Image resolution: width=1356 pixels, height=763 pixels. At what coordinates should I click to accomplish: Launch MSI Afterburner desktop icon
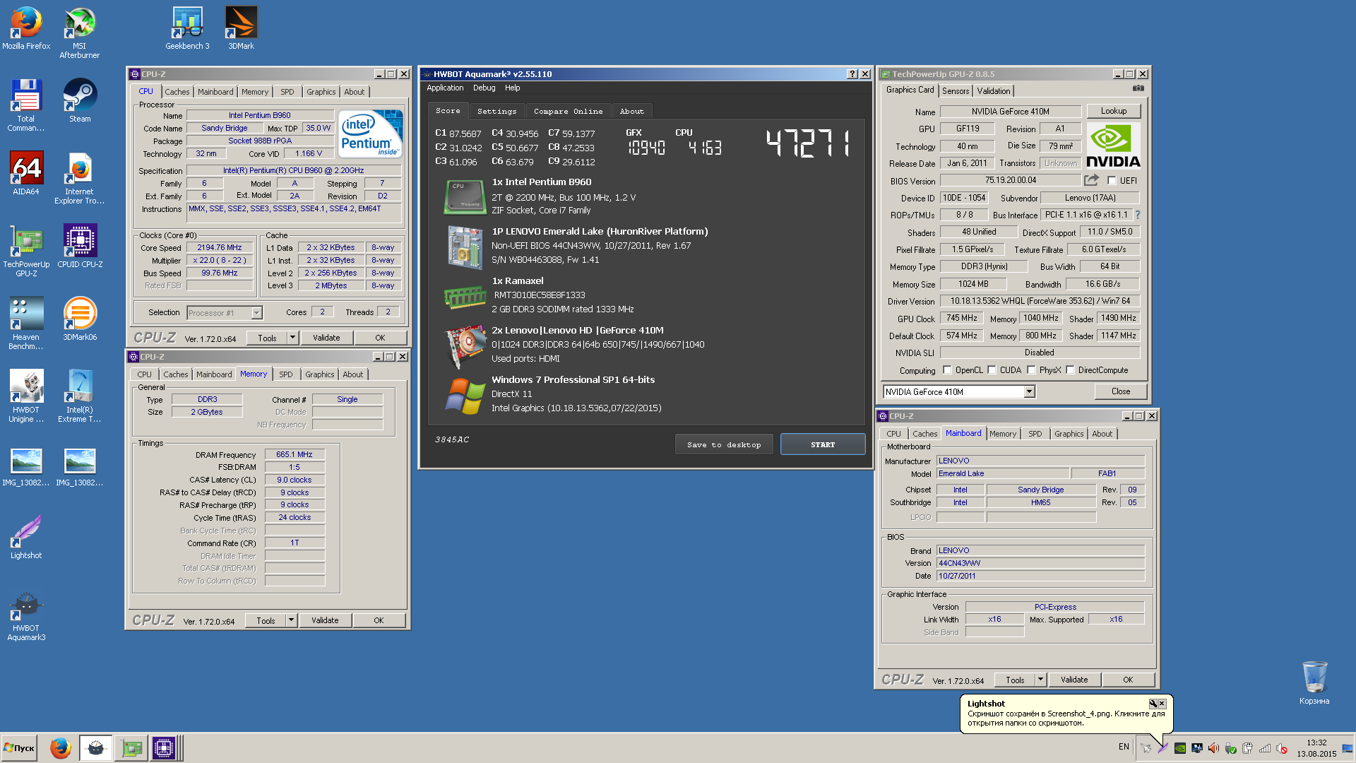click(79, 32)
